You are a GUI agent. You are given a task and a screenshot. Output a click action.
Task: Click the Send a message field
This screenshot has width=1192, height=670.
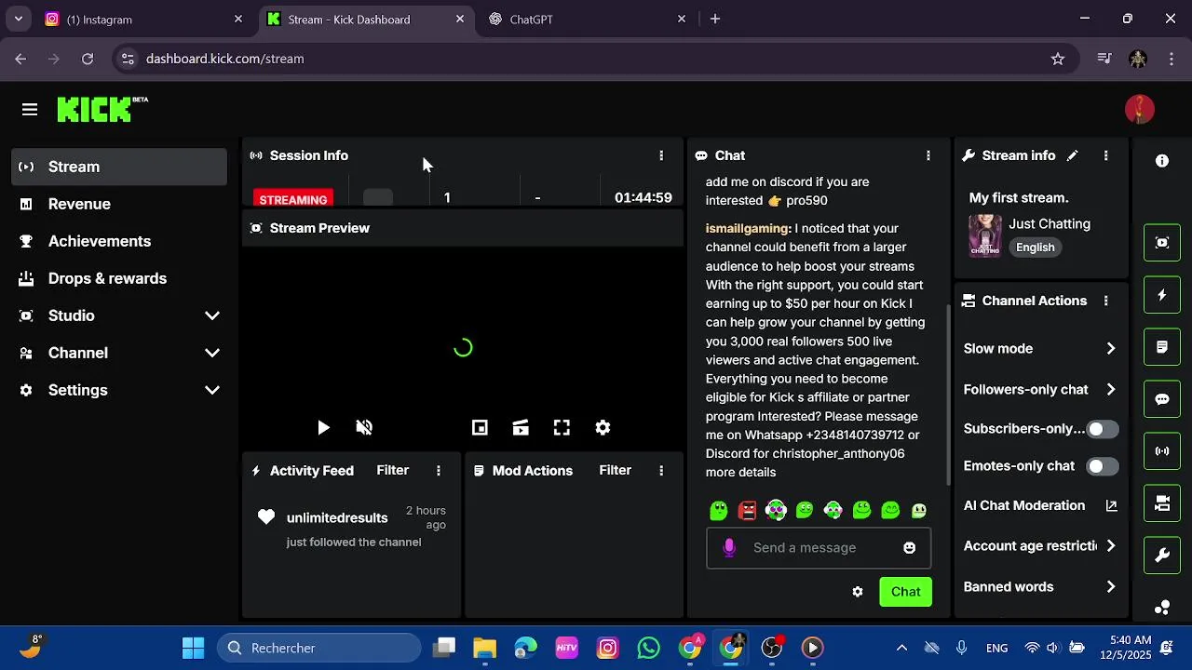point(819,548)
